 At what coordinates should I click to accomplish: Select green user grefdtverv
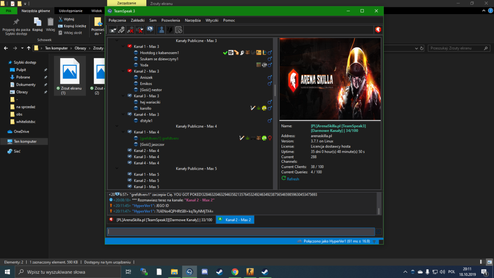pos(159,138)
